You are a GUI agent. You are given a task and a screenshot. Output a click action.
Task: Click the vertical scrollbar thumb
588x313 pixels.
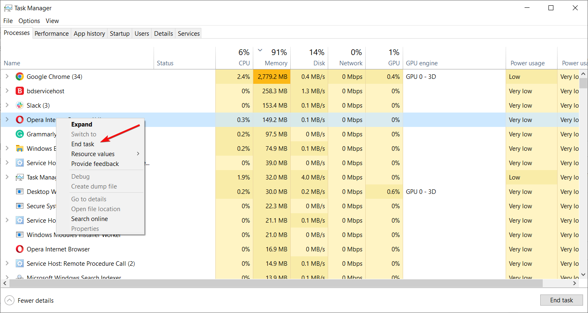point(583,83)
